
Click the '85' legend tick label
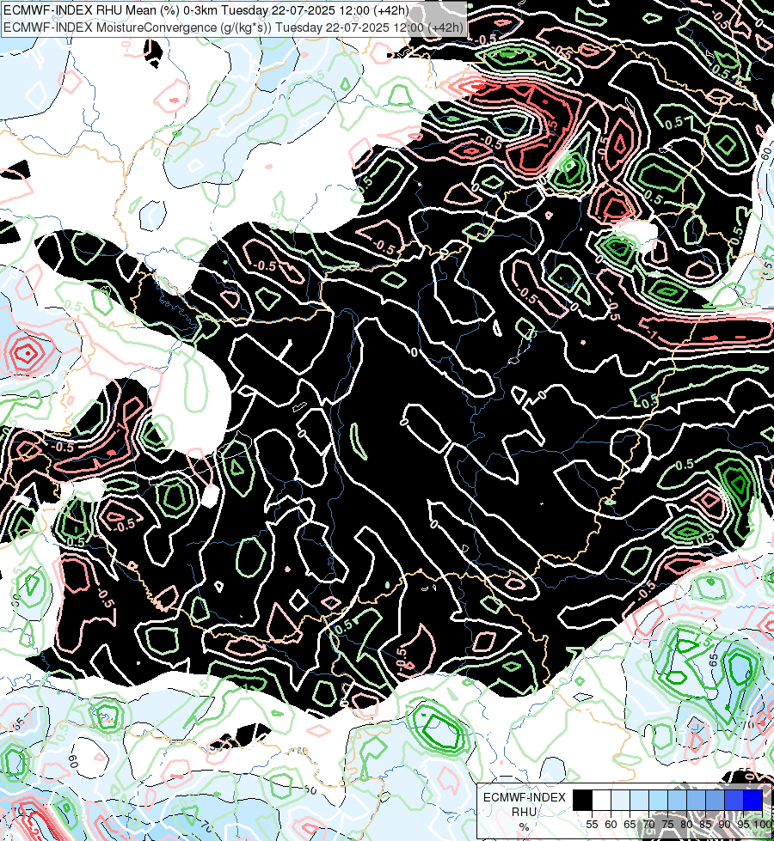click(x=705, y=825)
